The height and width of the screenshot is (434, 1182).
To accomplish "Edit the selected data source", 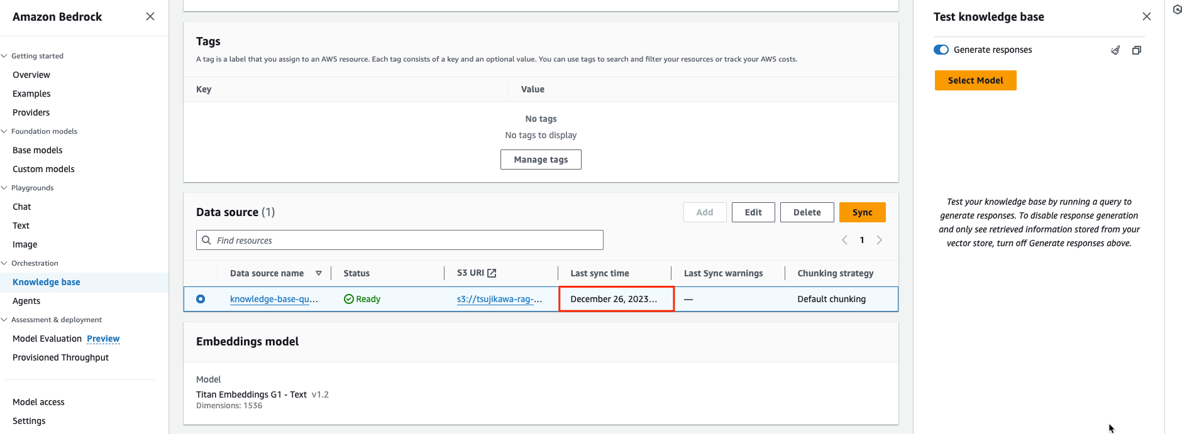I will (x=753, y=212).
